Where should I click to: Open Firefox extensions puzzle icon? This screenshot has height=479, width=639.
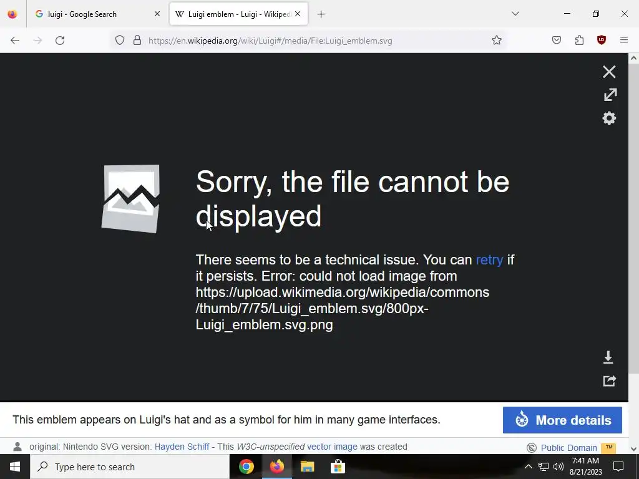coord(579,40)
